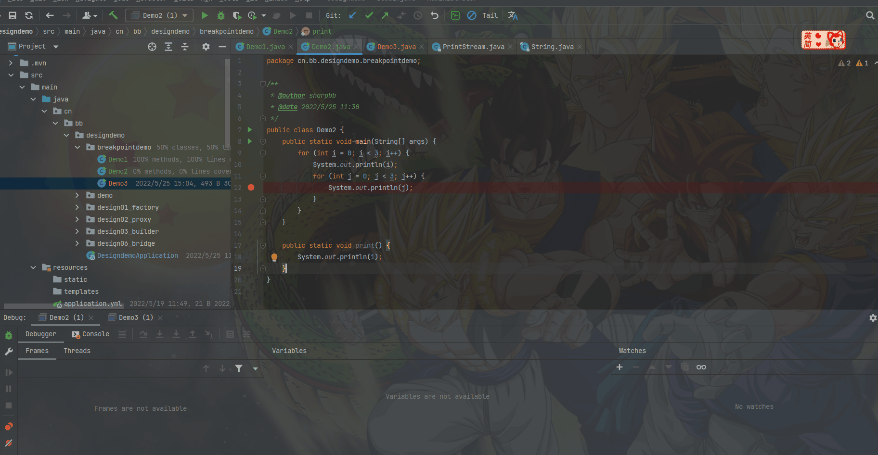Click the Git commit checkmark icon
The height and width of the screenshot is (455, 878).
click(x=369, y=15)
